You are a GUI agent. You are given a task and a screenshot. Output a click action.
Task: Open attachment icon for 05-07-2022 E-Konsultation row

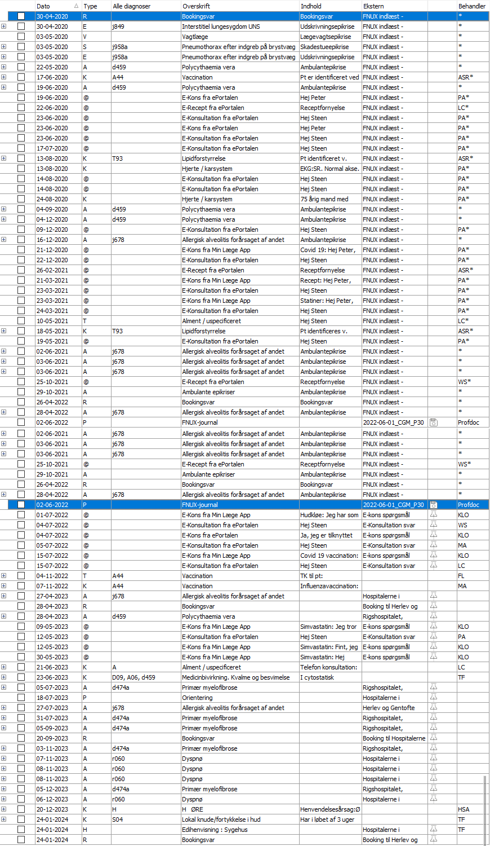434,545
